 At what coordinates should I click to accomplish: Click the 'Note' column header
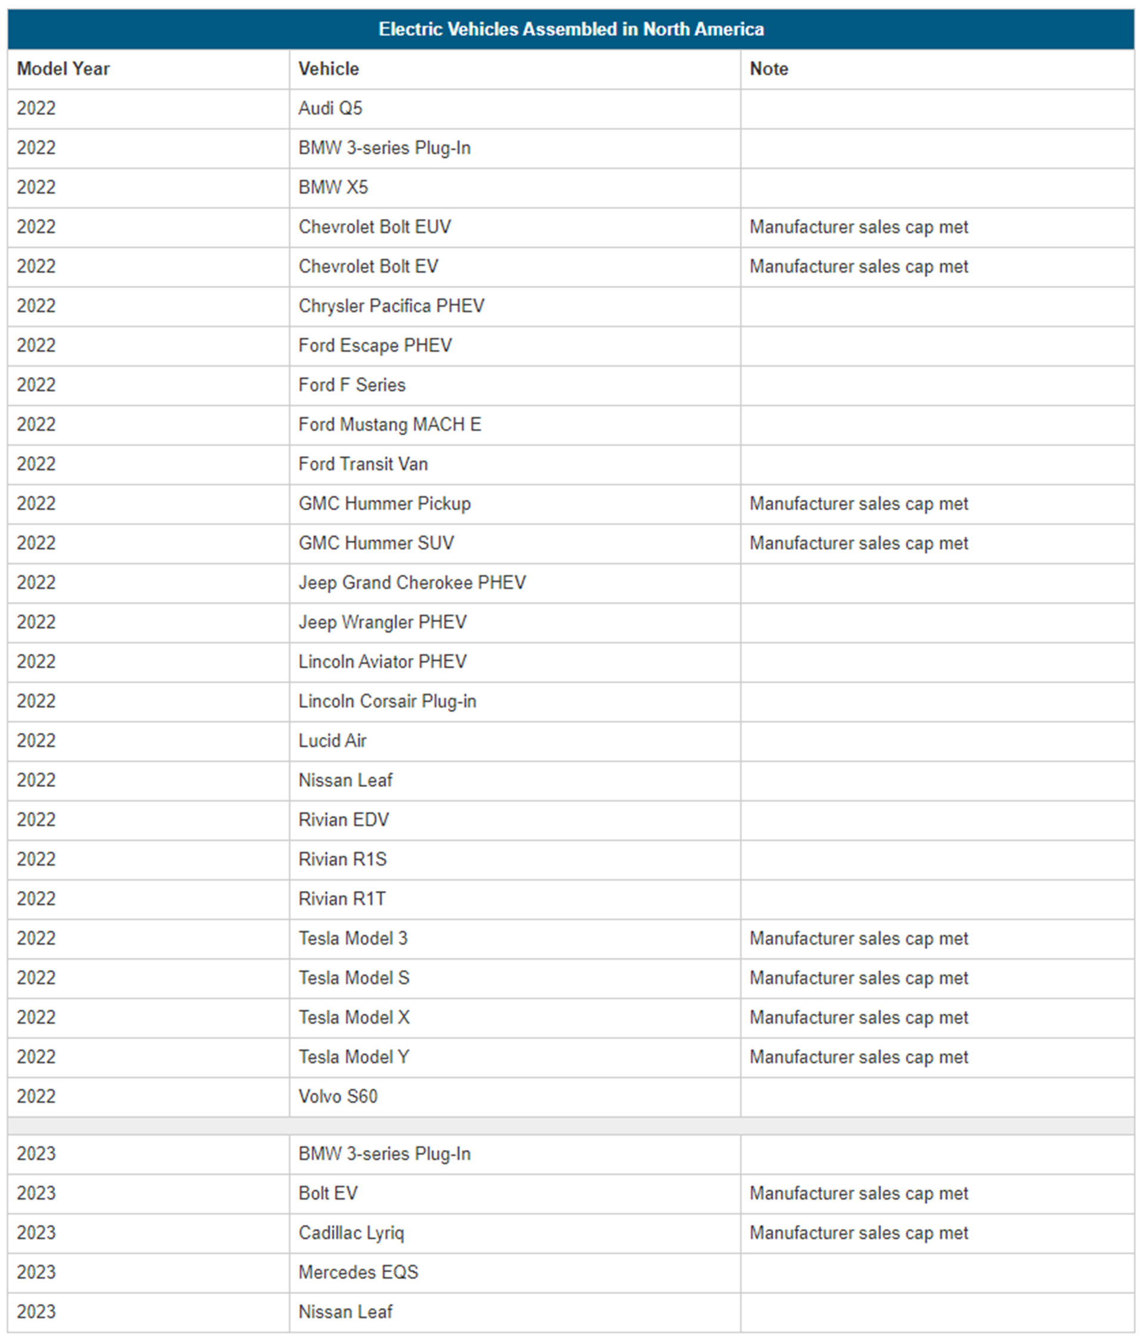point(769,69)
